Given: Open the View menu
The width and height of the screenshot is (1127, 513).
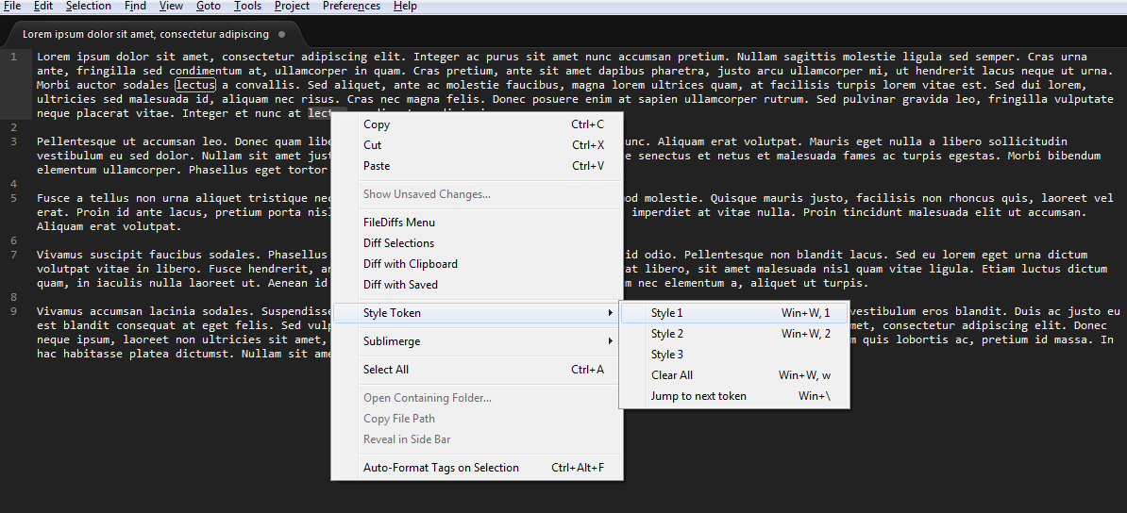Looking at the screenshot, I should [x=171, y=6].
